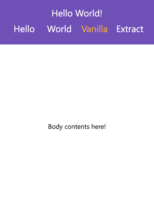Click the purple header background area
The height and width of the screenshot is (198, 154).
(77, 40)
